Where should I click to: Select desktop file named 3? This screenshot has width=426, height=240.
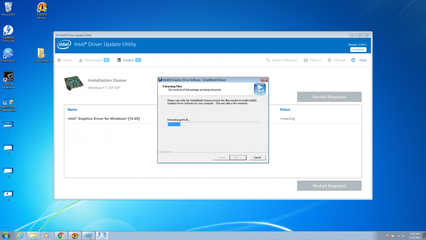[8, 173]
